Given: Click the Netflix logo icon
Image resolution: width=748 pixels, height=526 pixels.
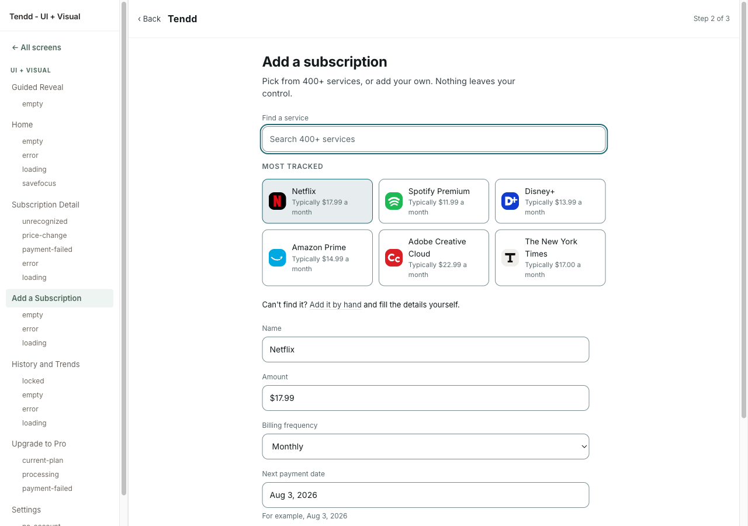Looking at the screenshot, I should coord(277,201).
